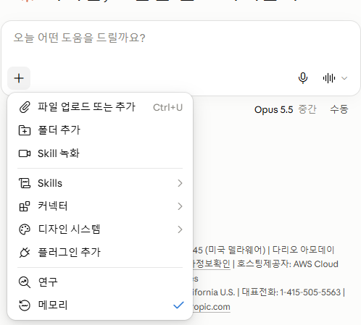This screenshot has height=325, width=361.
Task: Click the folder-plus icon
Action: 25,130
